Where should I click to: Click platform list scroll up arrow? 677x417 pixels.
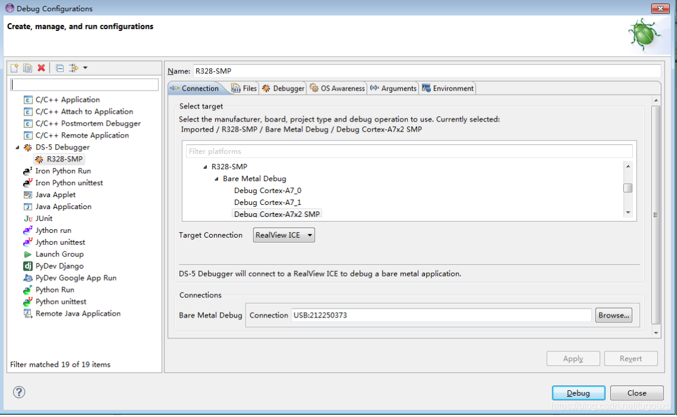628,166
